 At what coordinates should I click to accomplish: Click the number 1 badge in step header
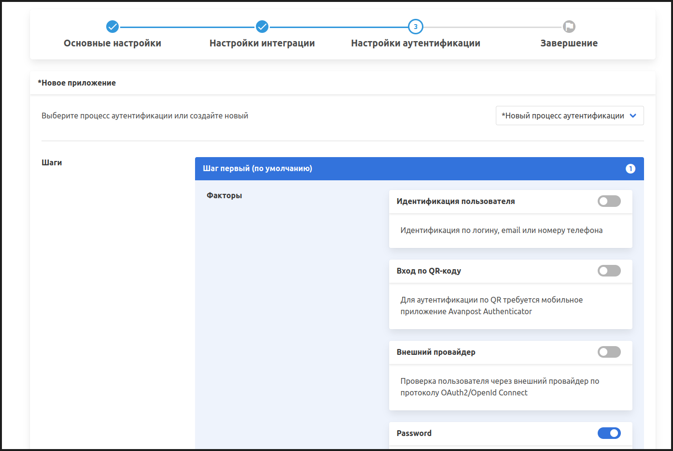(x=631, y=169)
